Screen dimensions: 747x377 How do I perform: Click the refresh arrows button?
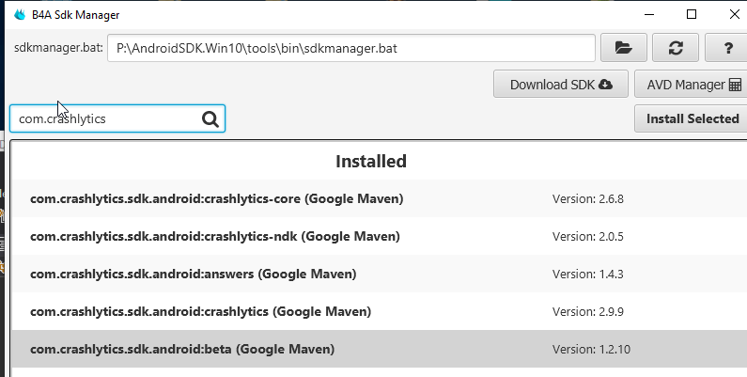pyautogui.click(x=675, y=47)
